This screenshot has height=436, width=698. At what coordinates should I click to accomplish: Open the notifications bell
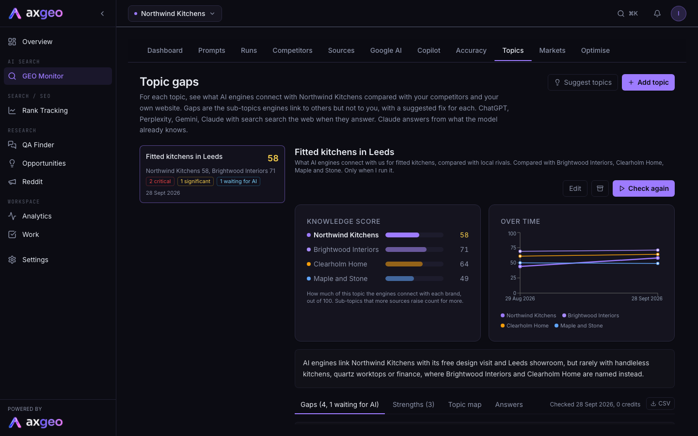tap(657, 14)
